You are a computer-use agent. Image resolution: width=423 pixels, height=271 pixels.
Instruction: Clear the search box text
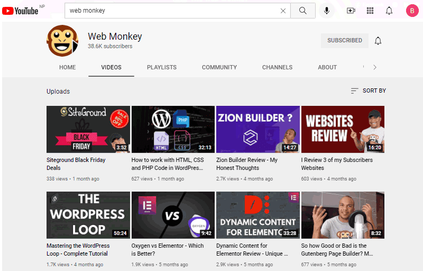click(x=283, y=11)
